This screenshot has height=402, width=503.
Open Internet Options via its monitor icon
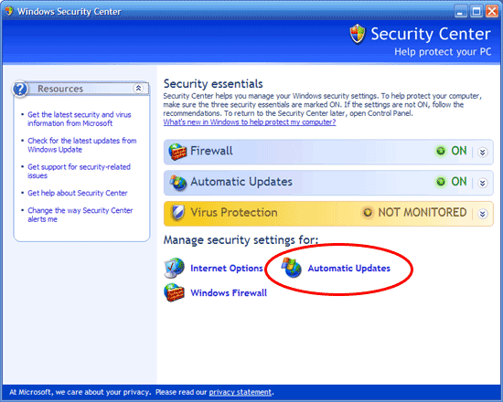pyautogui.click(x=174, y=268)
